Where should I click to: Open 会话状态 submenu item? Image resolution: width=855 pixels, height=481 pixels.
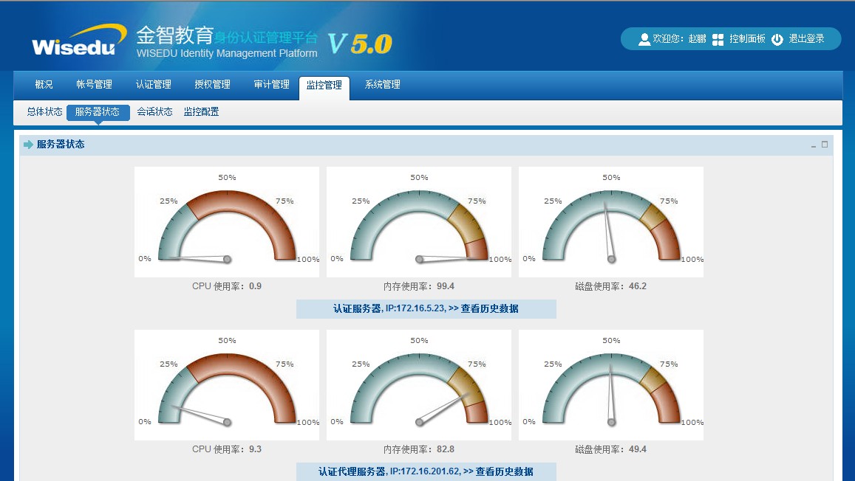pyautogui.click(x=154, y=112)
